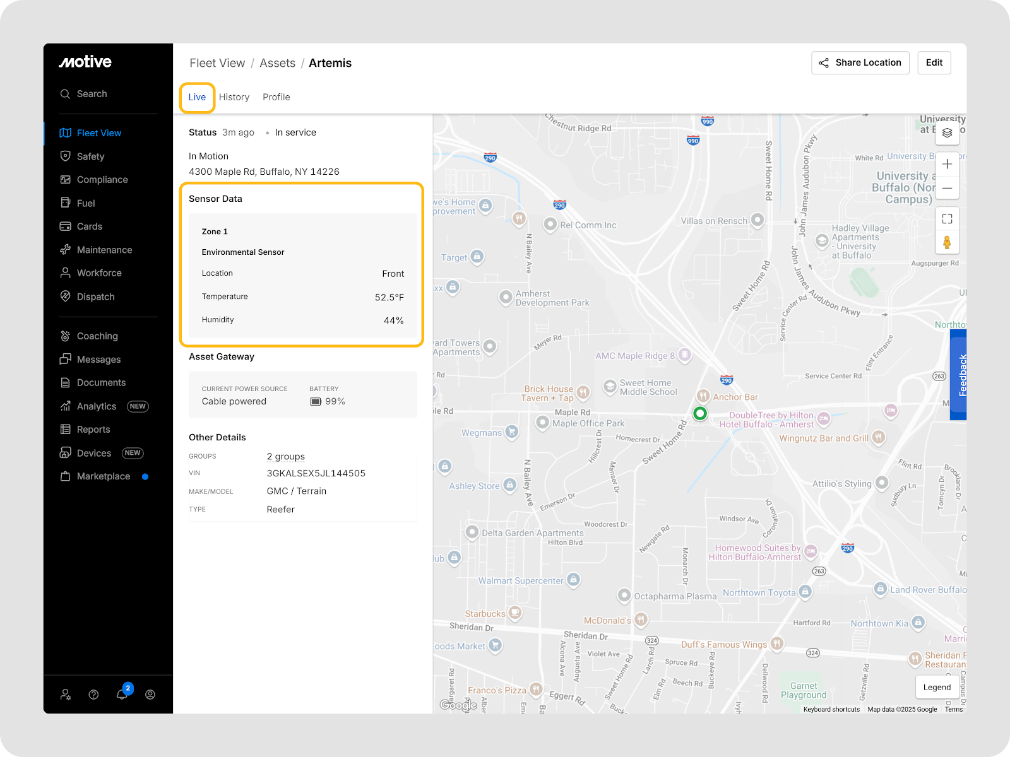Viewport: 1010px width, 757px height.
Task: Open the user profile icon in sidebar
Action: (150, 694)
